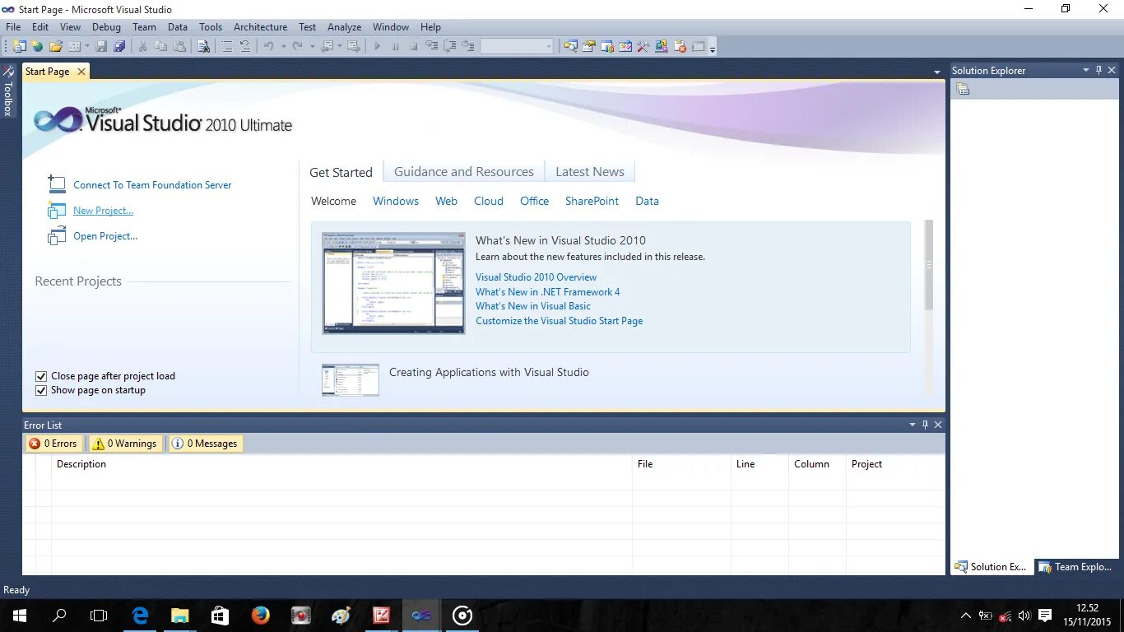Click the Comment out lines icon
1124x632 pixels.
(226, 46)
